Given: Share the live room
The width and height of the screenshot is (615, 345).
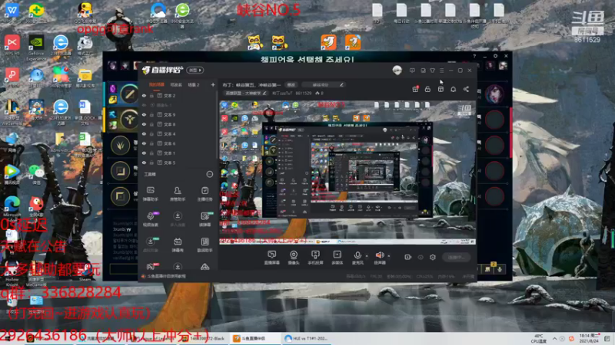Looking at the screenshot, I should 466,89.
